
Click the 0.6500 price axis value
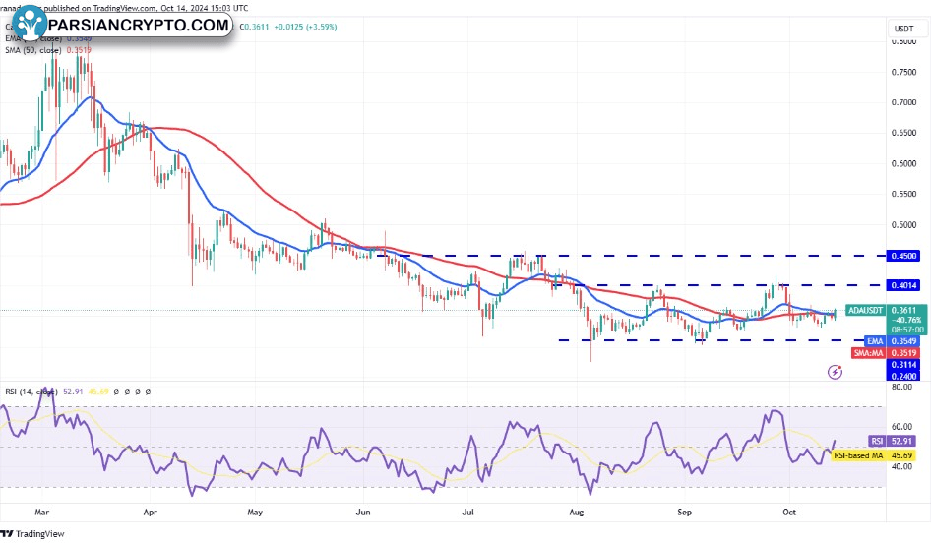903,133
